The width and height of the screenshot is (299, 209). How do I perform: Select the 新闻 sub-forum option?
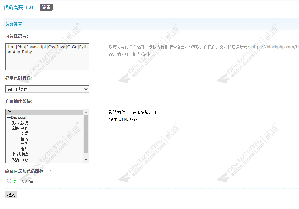pos(45,133)
